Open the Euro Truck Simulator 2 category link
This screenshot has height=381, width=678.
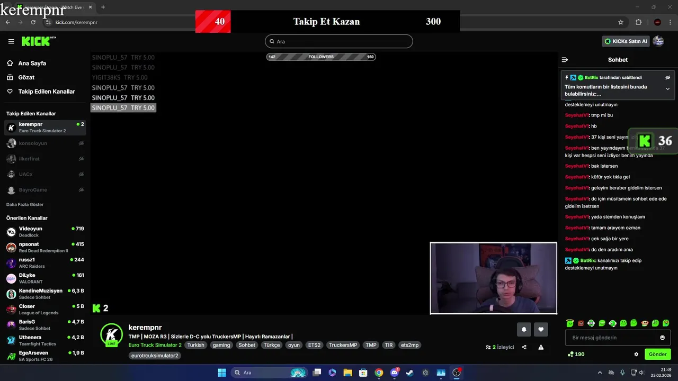155,345
